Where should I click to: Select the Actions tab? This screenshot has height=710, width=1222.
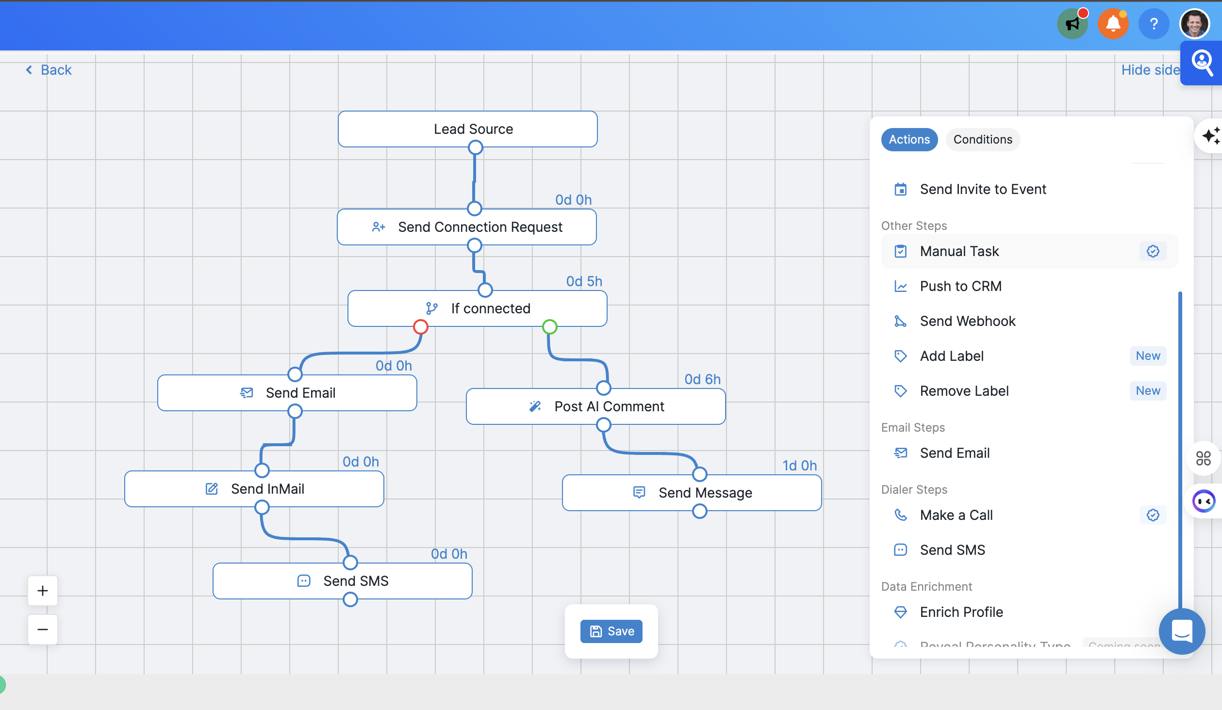(909, 140)
